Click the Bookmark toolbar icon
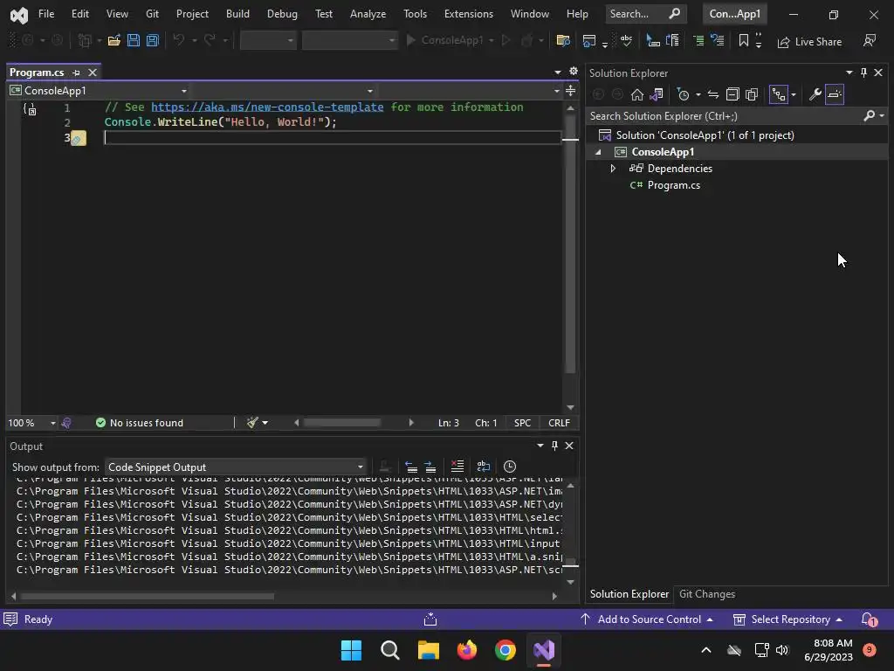Image resolution: width=894 pixels, height=671 pixels. tap(744, 40)
